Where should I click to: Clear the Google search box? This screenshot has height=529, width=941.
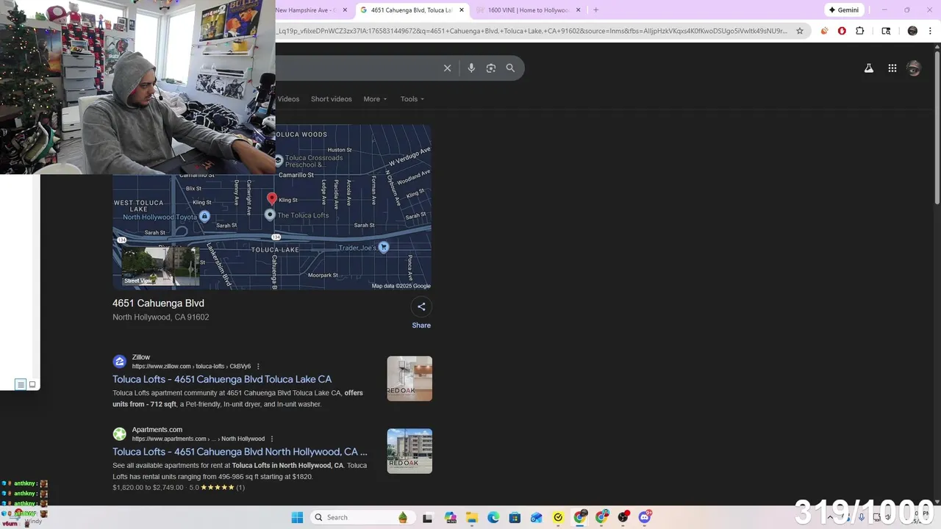[447, 68]
